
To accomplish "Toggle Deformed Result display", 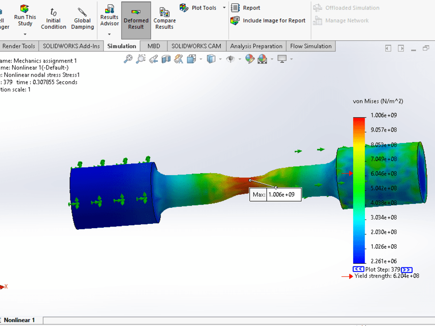I will pyautogui.click(x=136, y=17).
